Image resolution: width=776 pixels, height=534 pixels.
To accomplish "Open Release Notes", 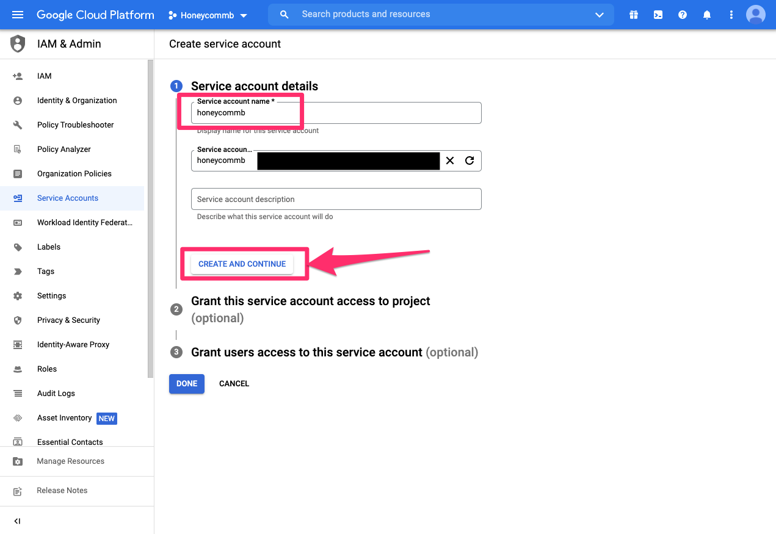I will pyautogui.click(x=62, y=491).
